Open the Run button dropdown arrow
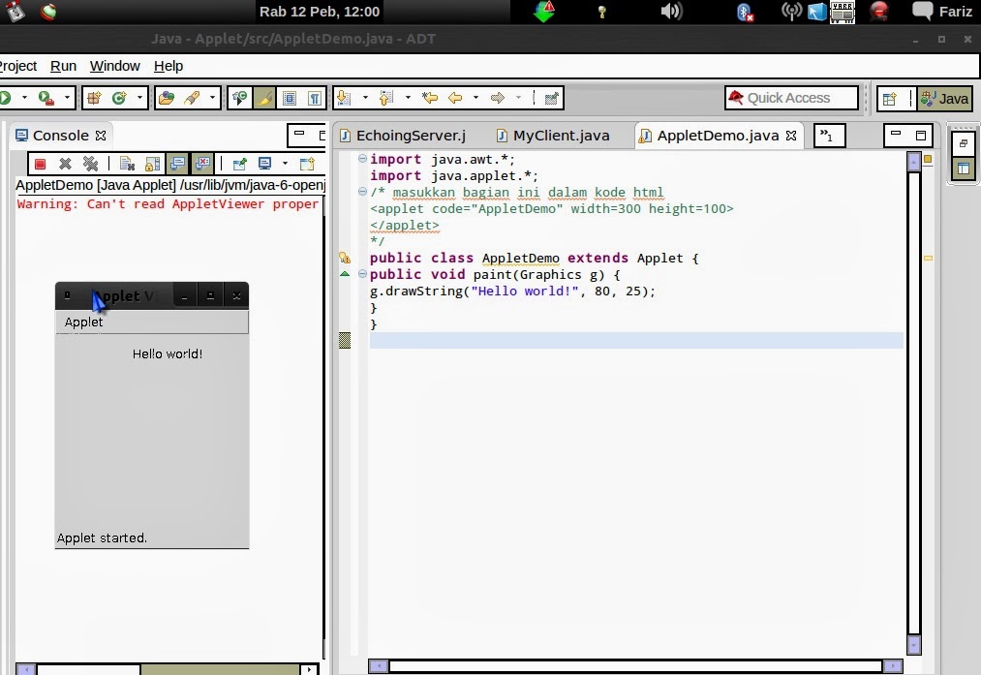981x675 pixels. coord(24,97)
